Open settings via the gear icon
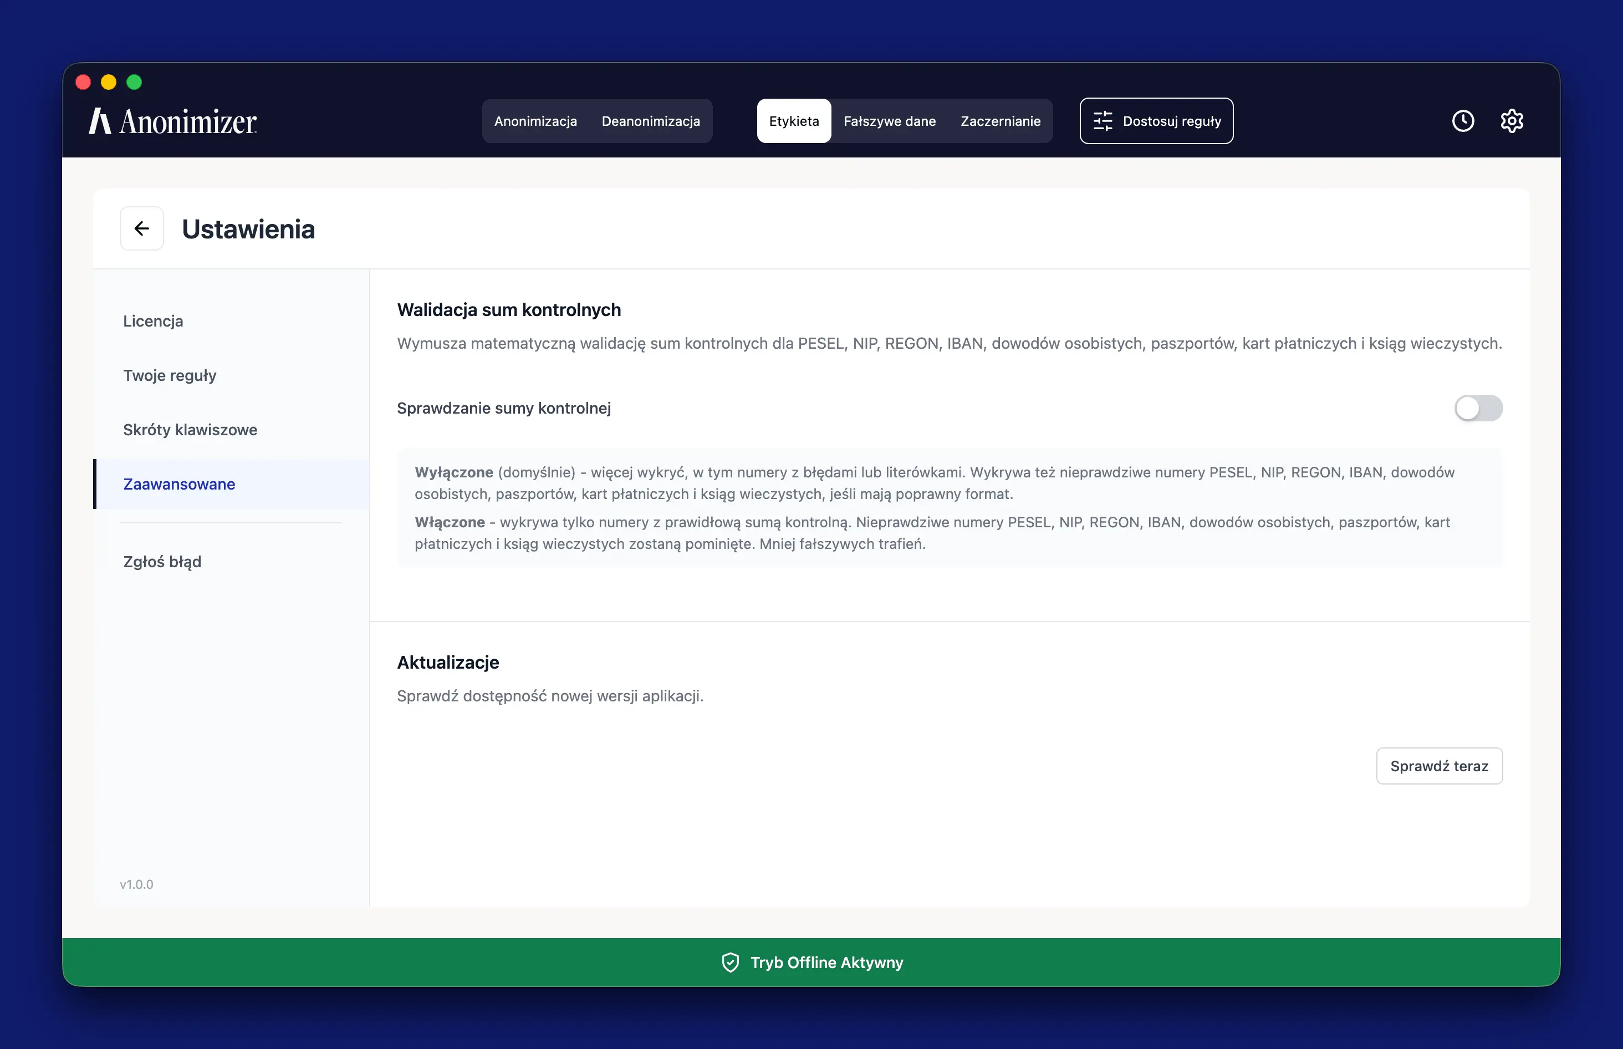This screenshot has width=1623, height=1049. pyautogui.click(x=1512, y=120)
